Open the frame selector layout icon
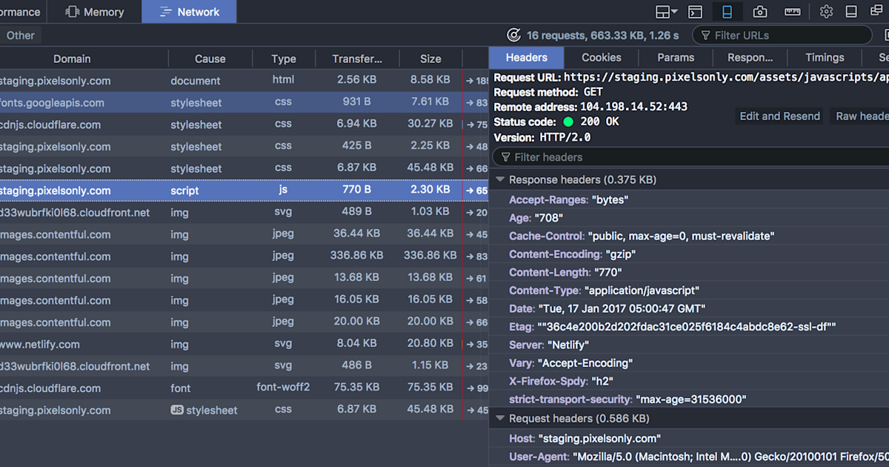This screenshot has width=889, height=467. [x=666, y=12]
